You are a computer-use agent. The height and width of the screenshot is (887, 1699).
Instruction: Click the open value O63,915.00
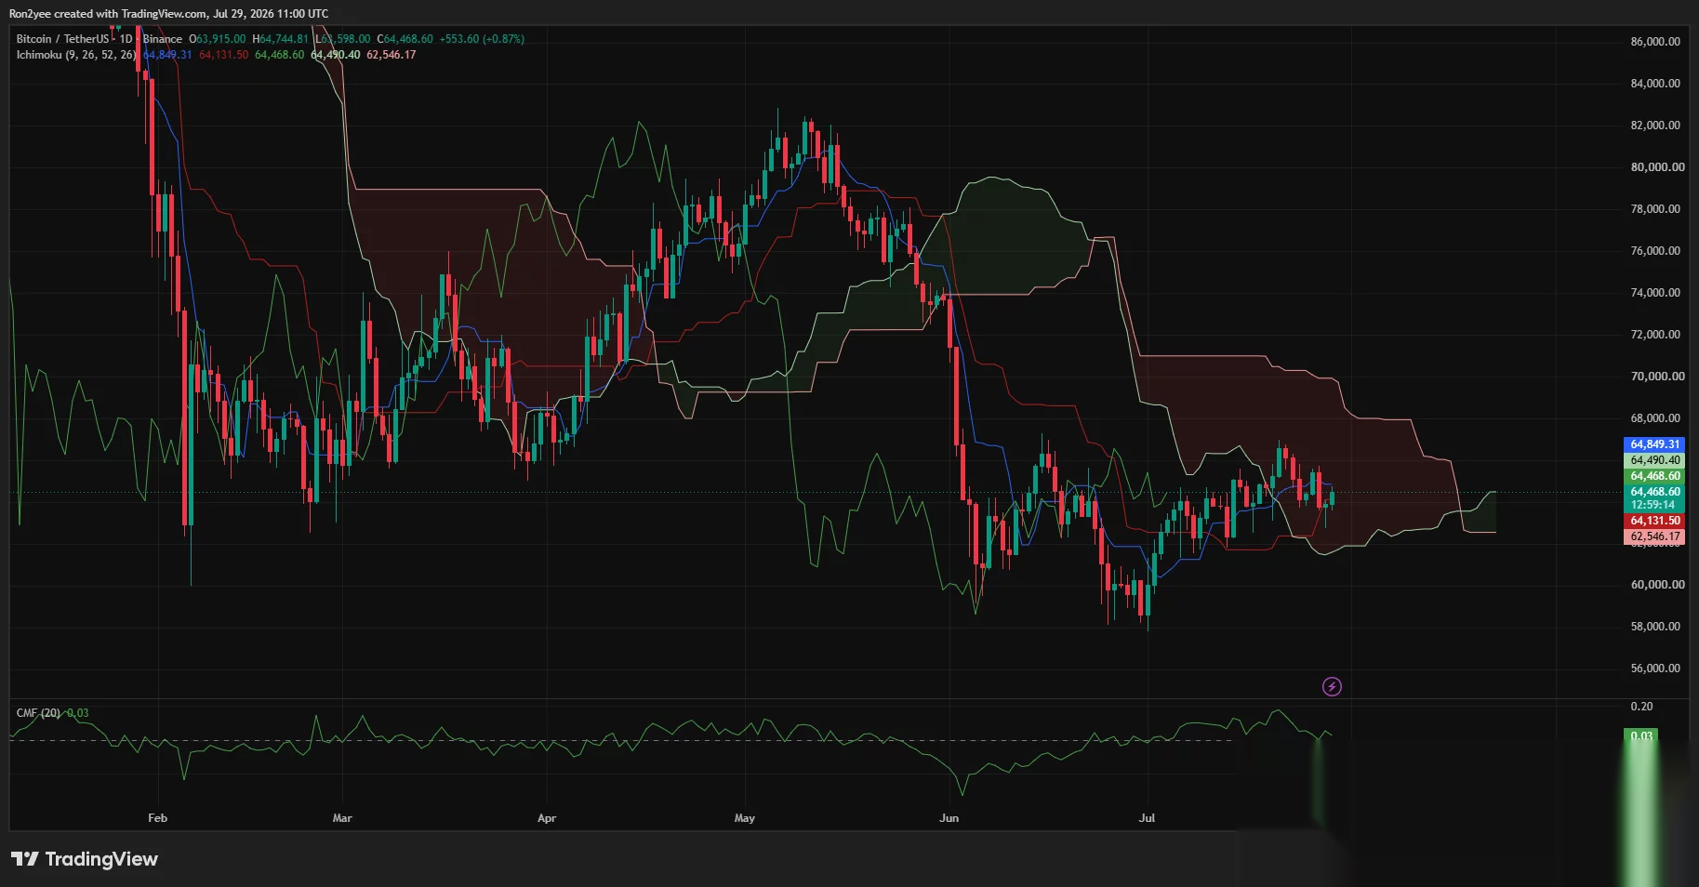click(x=218, y=39)
